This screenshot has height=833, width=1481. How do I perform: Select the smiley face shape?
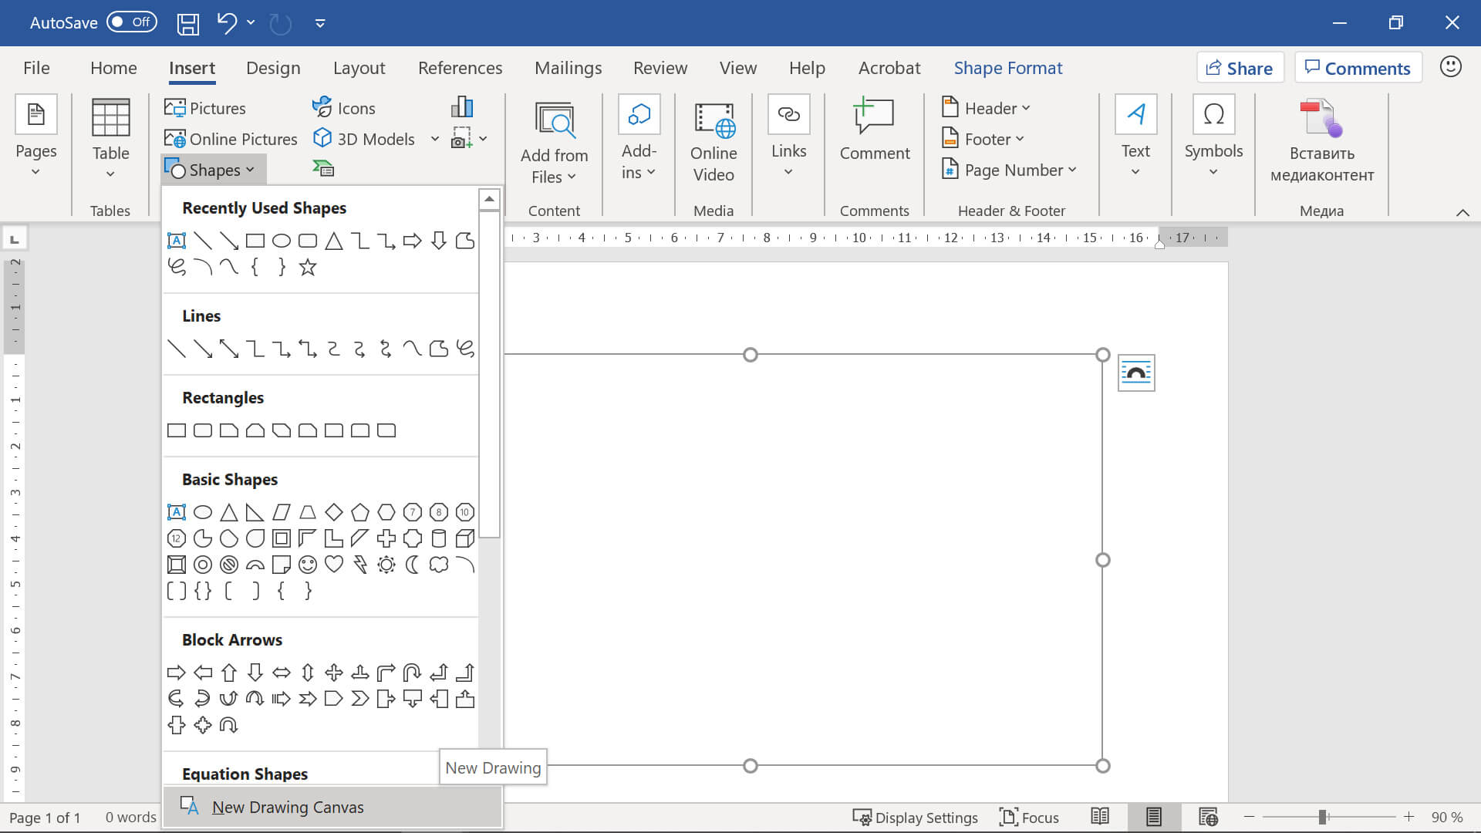pos(308,565)
